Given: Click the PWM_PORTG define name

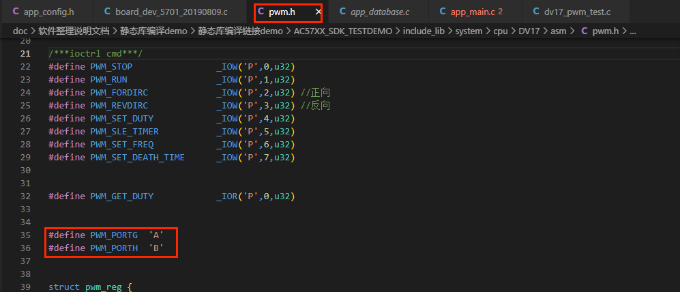Looking at the screenshot, I should point(114,235).
